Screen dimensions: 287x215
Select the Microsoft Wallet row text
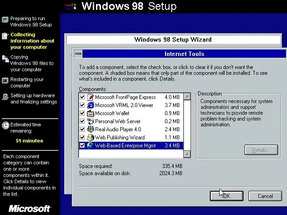pos(112,113)
